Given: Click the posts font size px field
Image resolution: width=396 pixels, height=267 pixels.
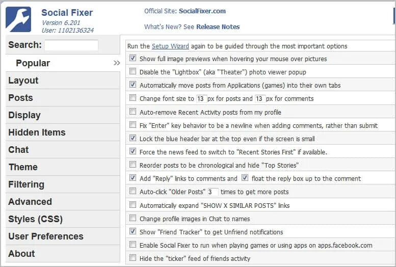Looking at the screenshot, I should click(201, 98).
